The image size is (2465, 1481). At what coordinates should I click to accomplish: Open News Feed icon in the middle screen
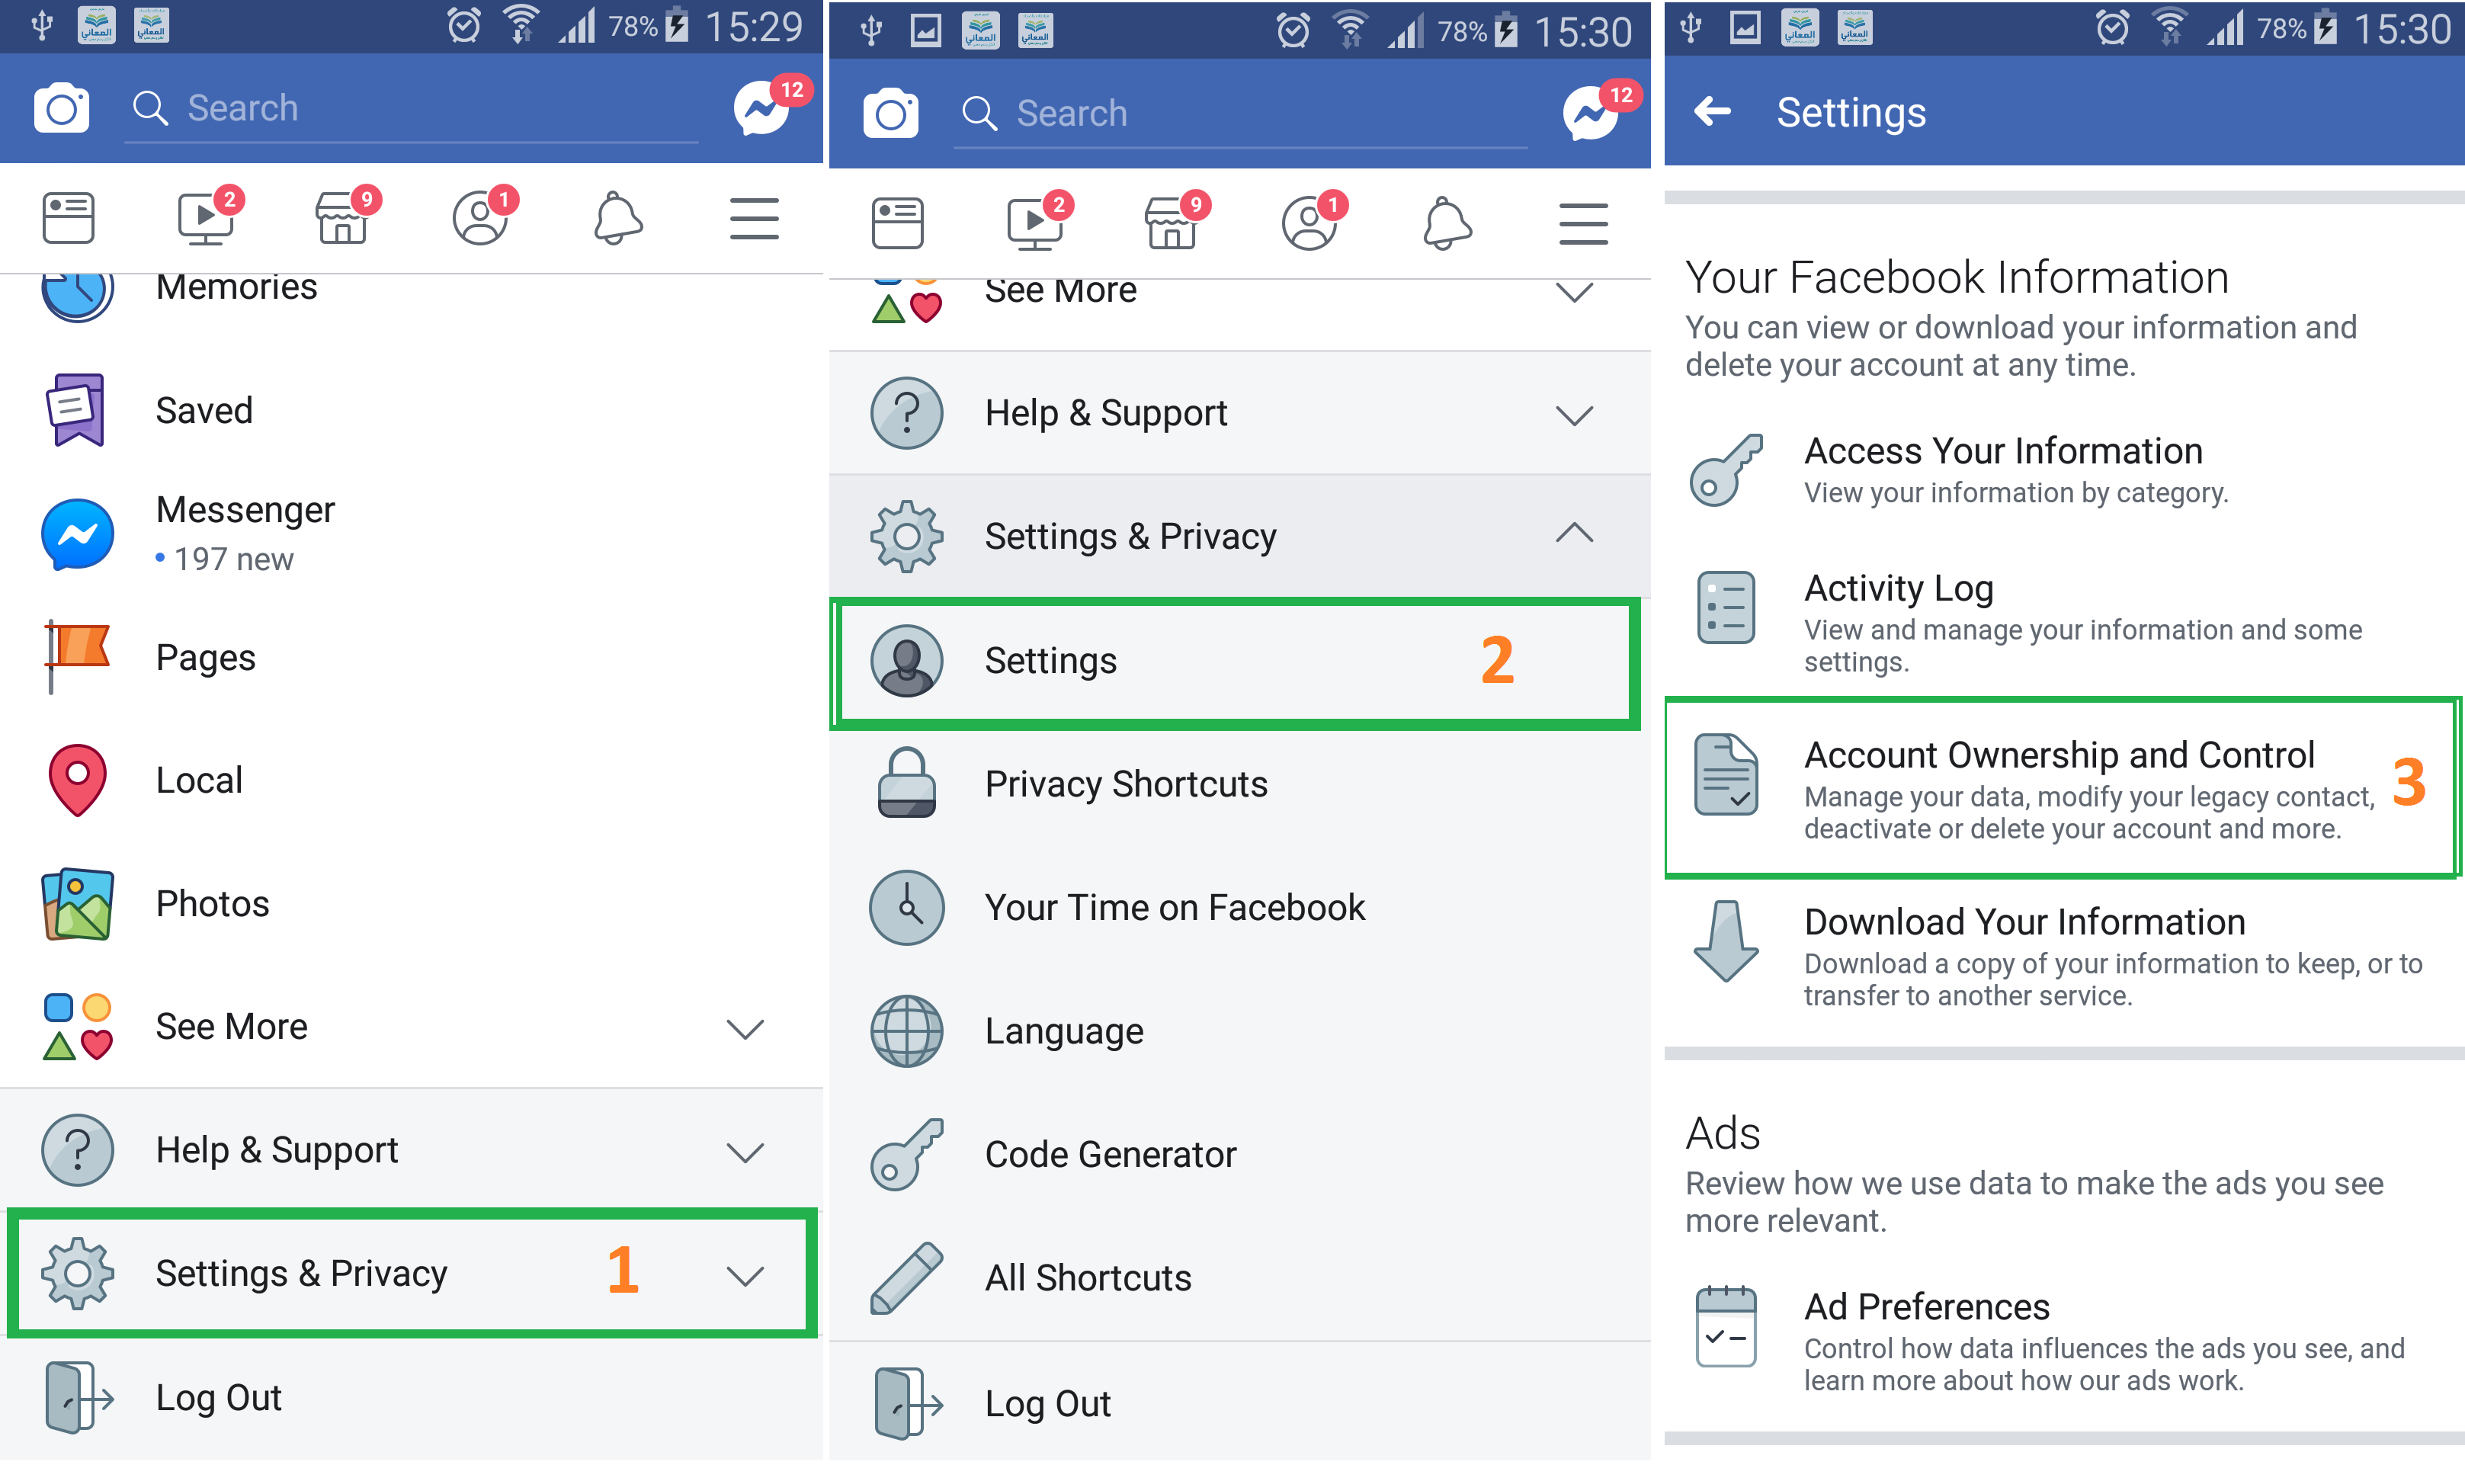tap(897, 223)
